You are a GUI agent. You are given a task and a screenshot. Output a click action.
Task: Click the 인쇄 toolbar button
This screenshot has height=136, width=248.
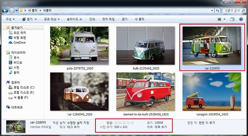tap(92, 19)
